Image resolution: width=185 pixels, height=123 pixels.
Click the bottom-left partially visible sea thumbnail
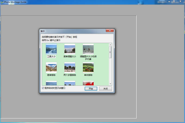[x=51, y=83]
